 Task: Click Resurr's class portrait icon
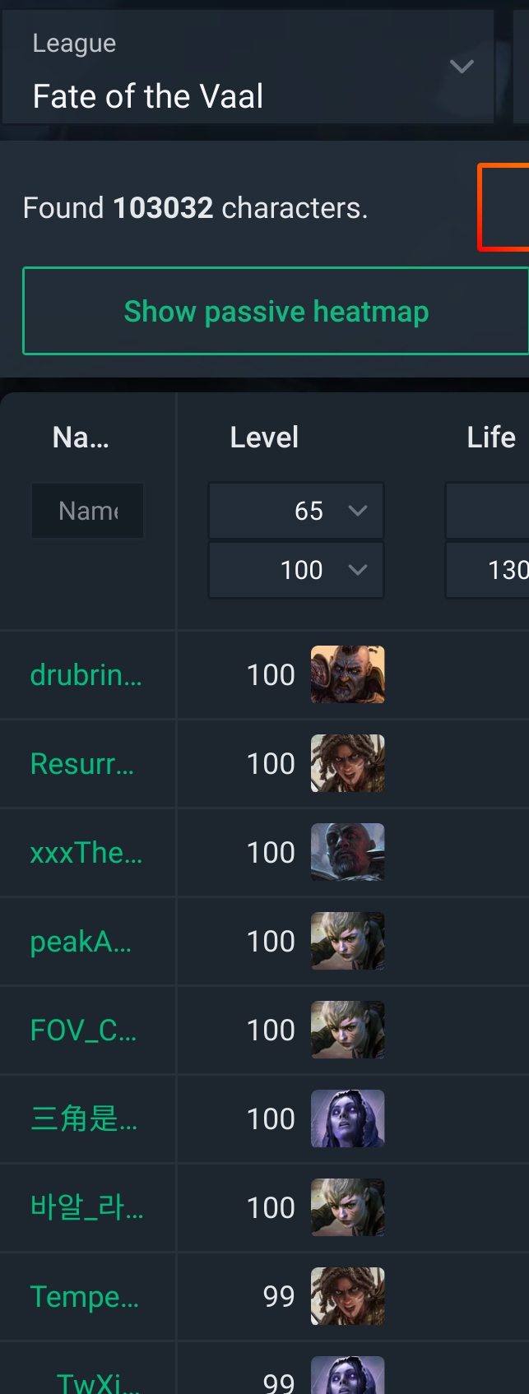pyautogui.click(x=347, y=763)
